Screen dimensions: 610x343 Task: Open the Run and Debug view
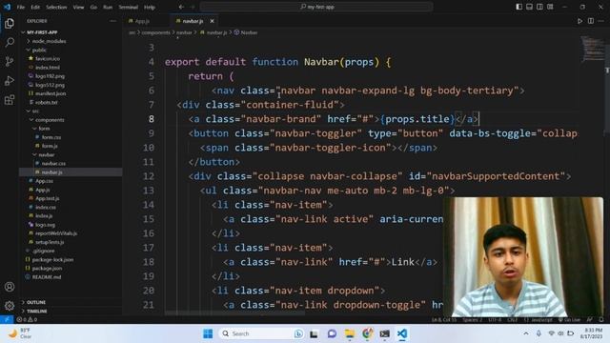[10, 80]
